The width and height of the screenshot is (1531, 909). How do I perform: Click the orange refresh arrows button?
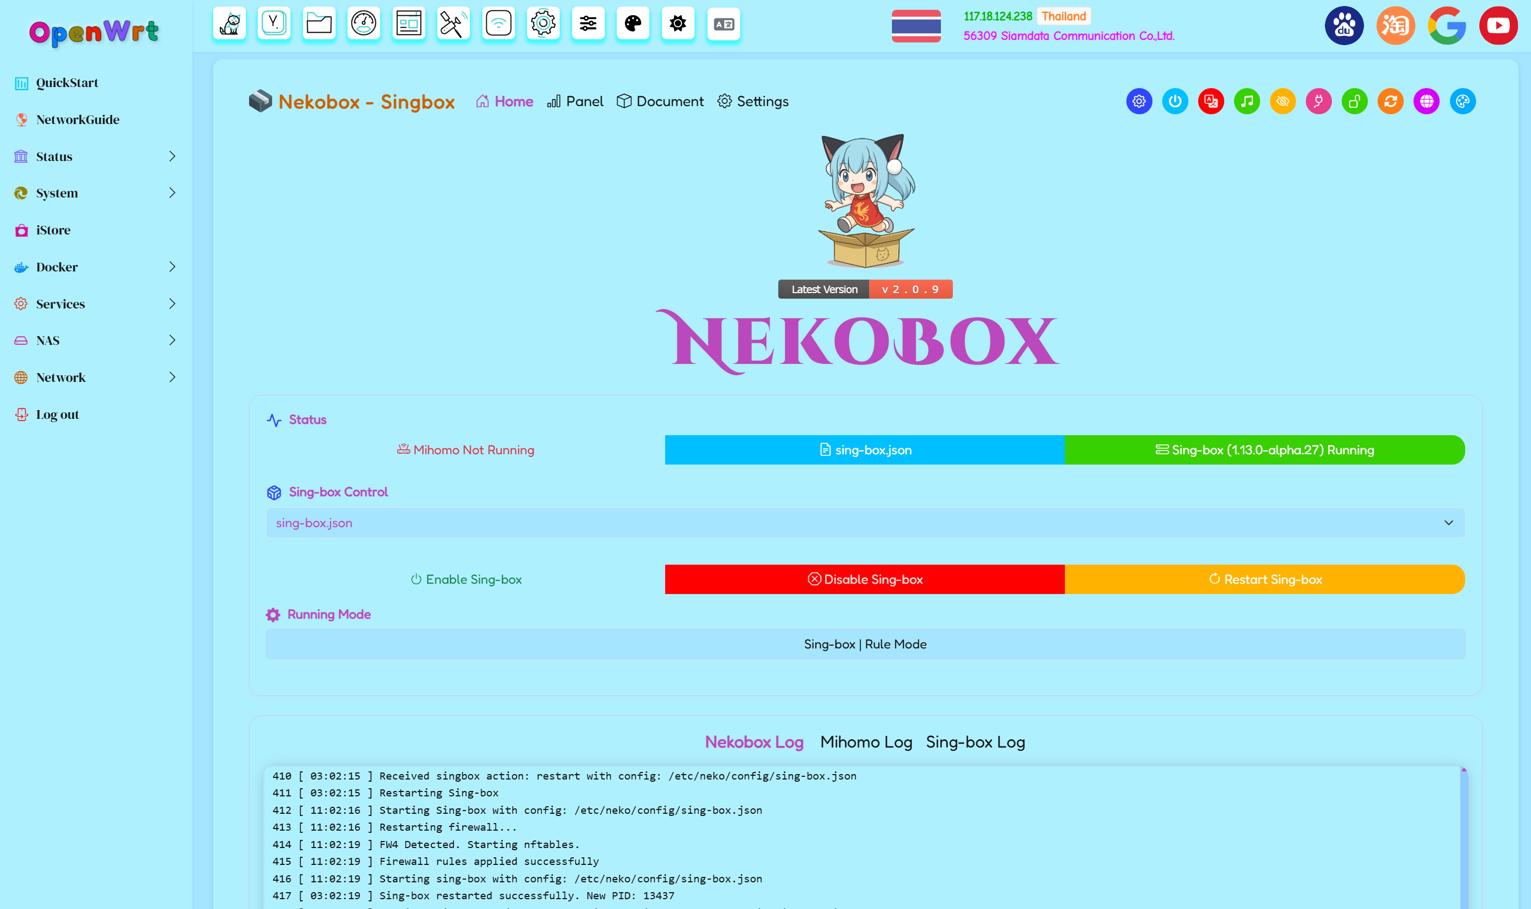tap(1390, 101)
